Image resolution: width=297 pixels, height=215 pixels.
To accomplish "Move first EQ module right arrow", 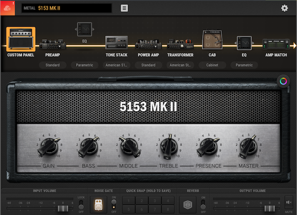I will 93,29.
